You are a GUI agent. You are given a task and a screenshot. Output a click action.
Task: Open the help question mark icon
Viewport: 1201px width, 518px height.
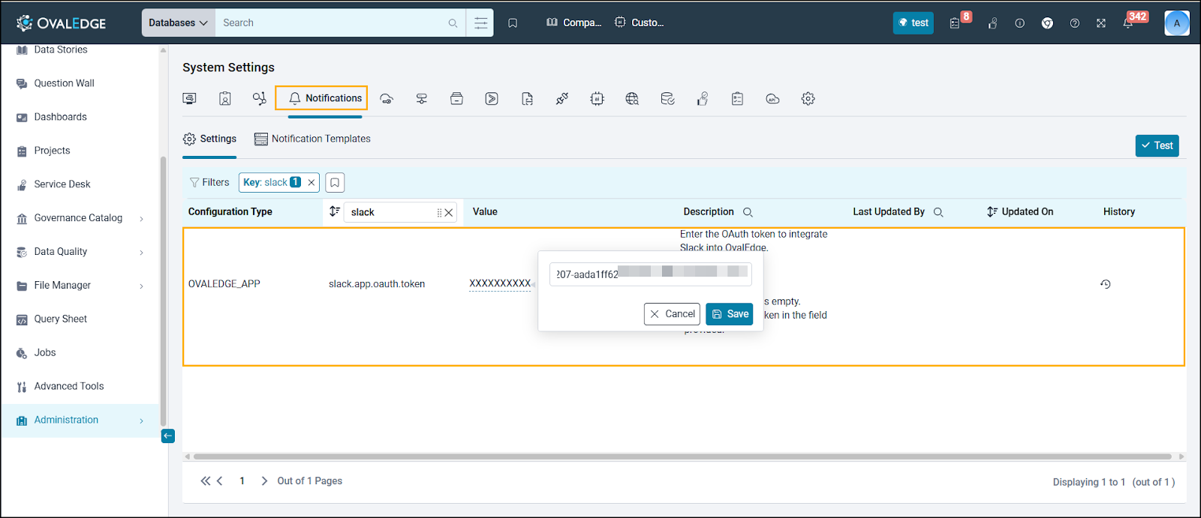point(1075,23)
